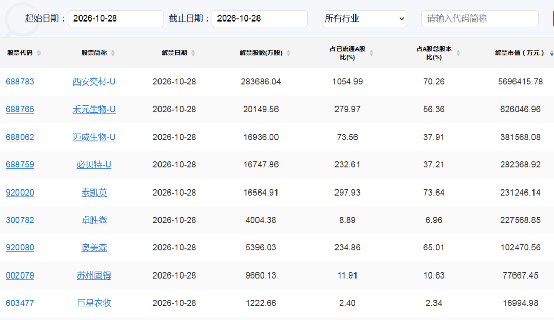Open the 禾元生物-U stock link
The width and height of the screenshot is (554, 320).
coord(94,110)
